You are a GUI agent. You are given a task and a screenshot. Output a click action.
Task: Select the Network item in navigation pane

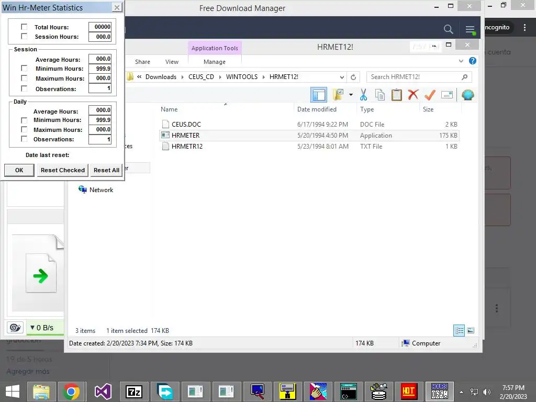coord(96,189)
